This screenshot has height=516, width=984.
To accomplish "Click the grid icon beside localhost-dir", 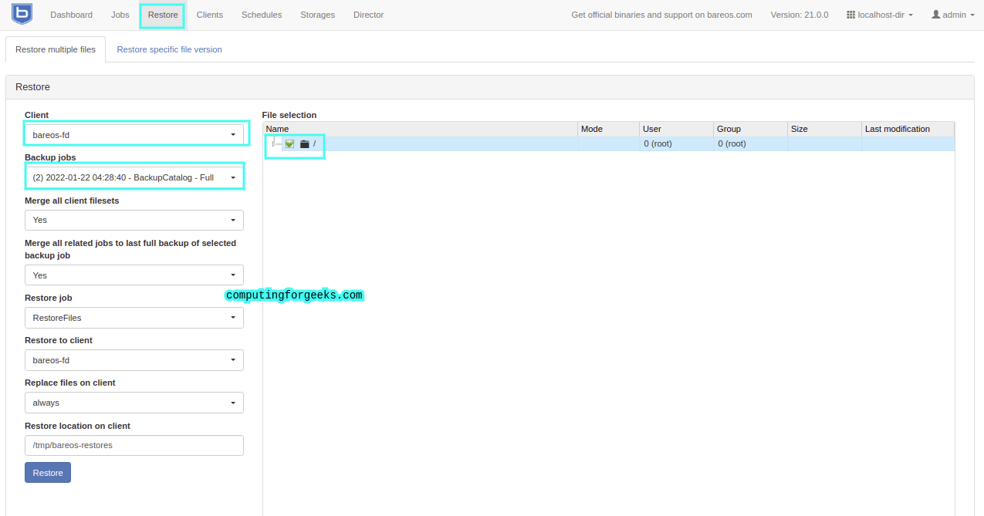I will click(850, 15).
